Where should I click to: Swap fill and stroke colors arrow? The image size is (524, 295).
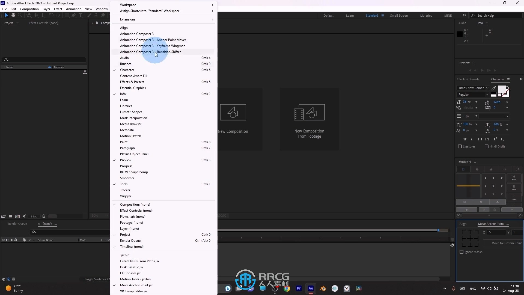tap(508, 87)
